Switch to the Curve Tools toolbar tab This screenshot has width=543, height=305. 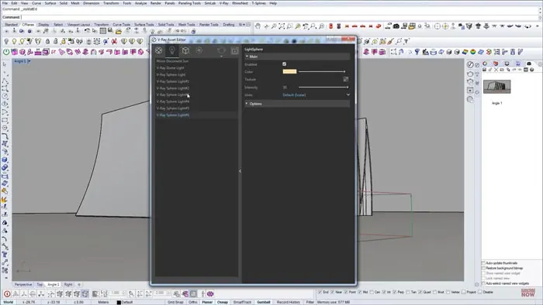[x=122, y=25]
